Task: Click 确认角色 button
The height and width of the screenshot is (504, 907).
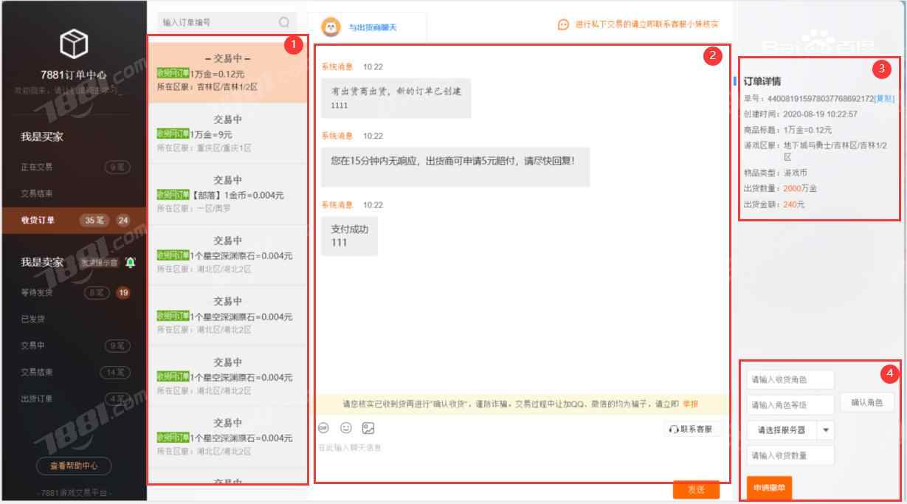Action: (867, 403)
